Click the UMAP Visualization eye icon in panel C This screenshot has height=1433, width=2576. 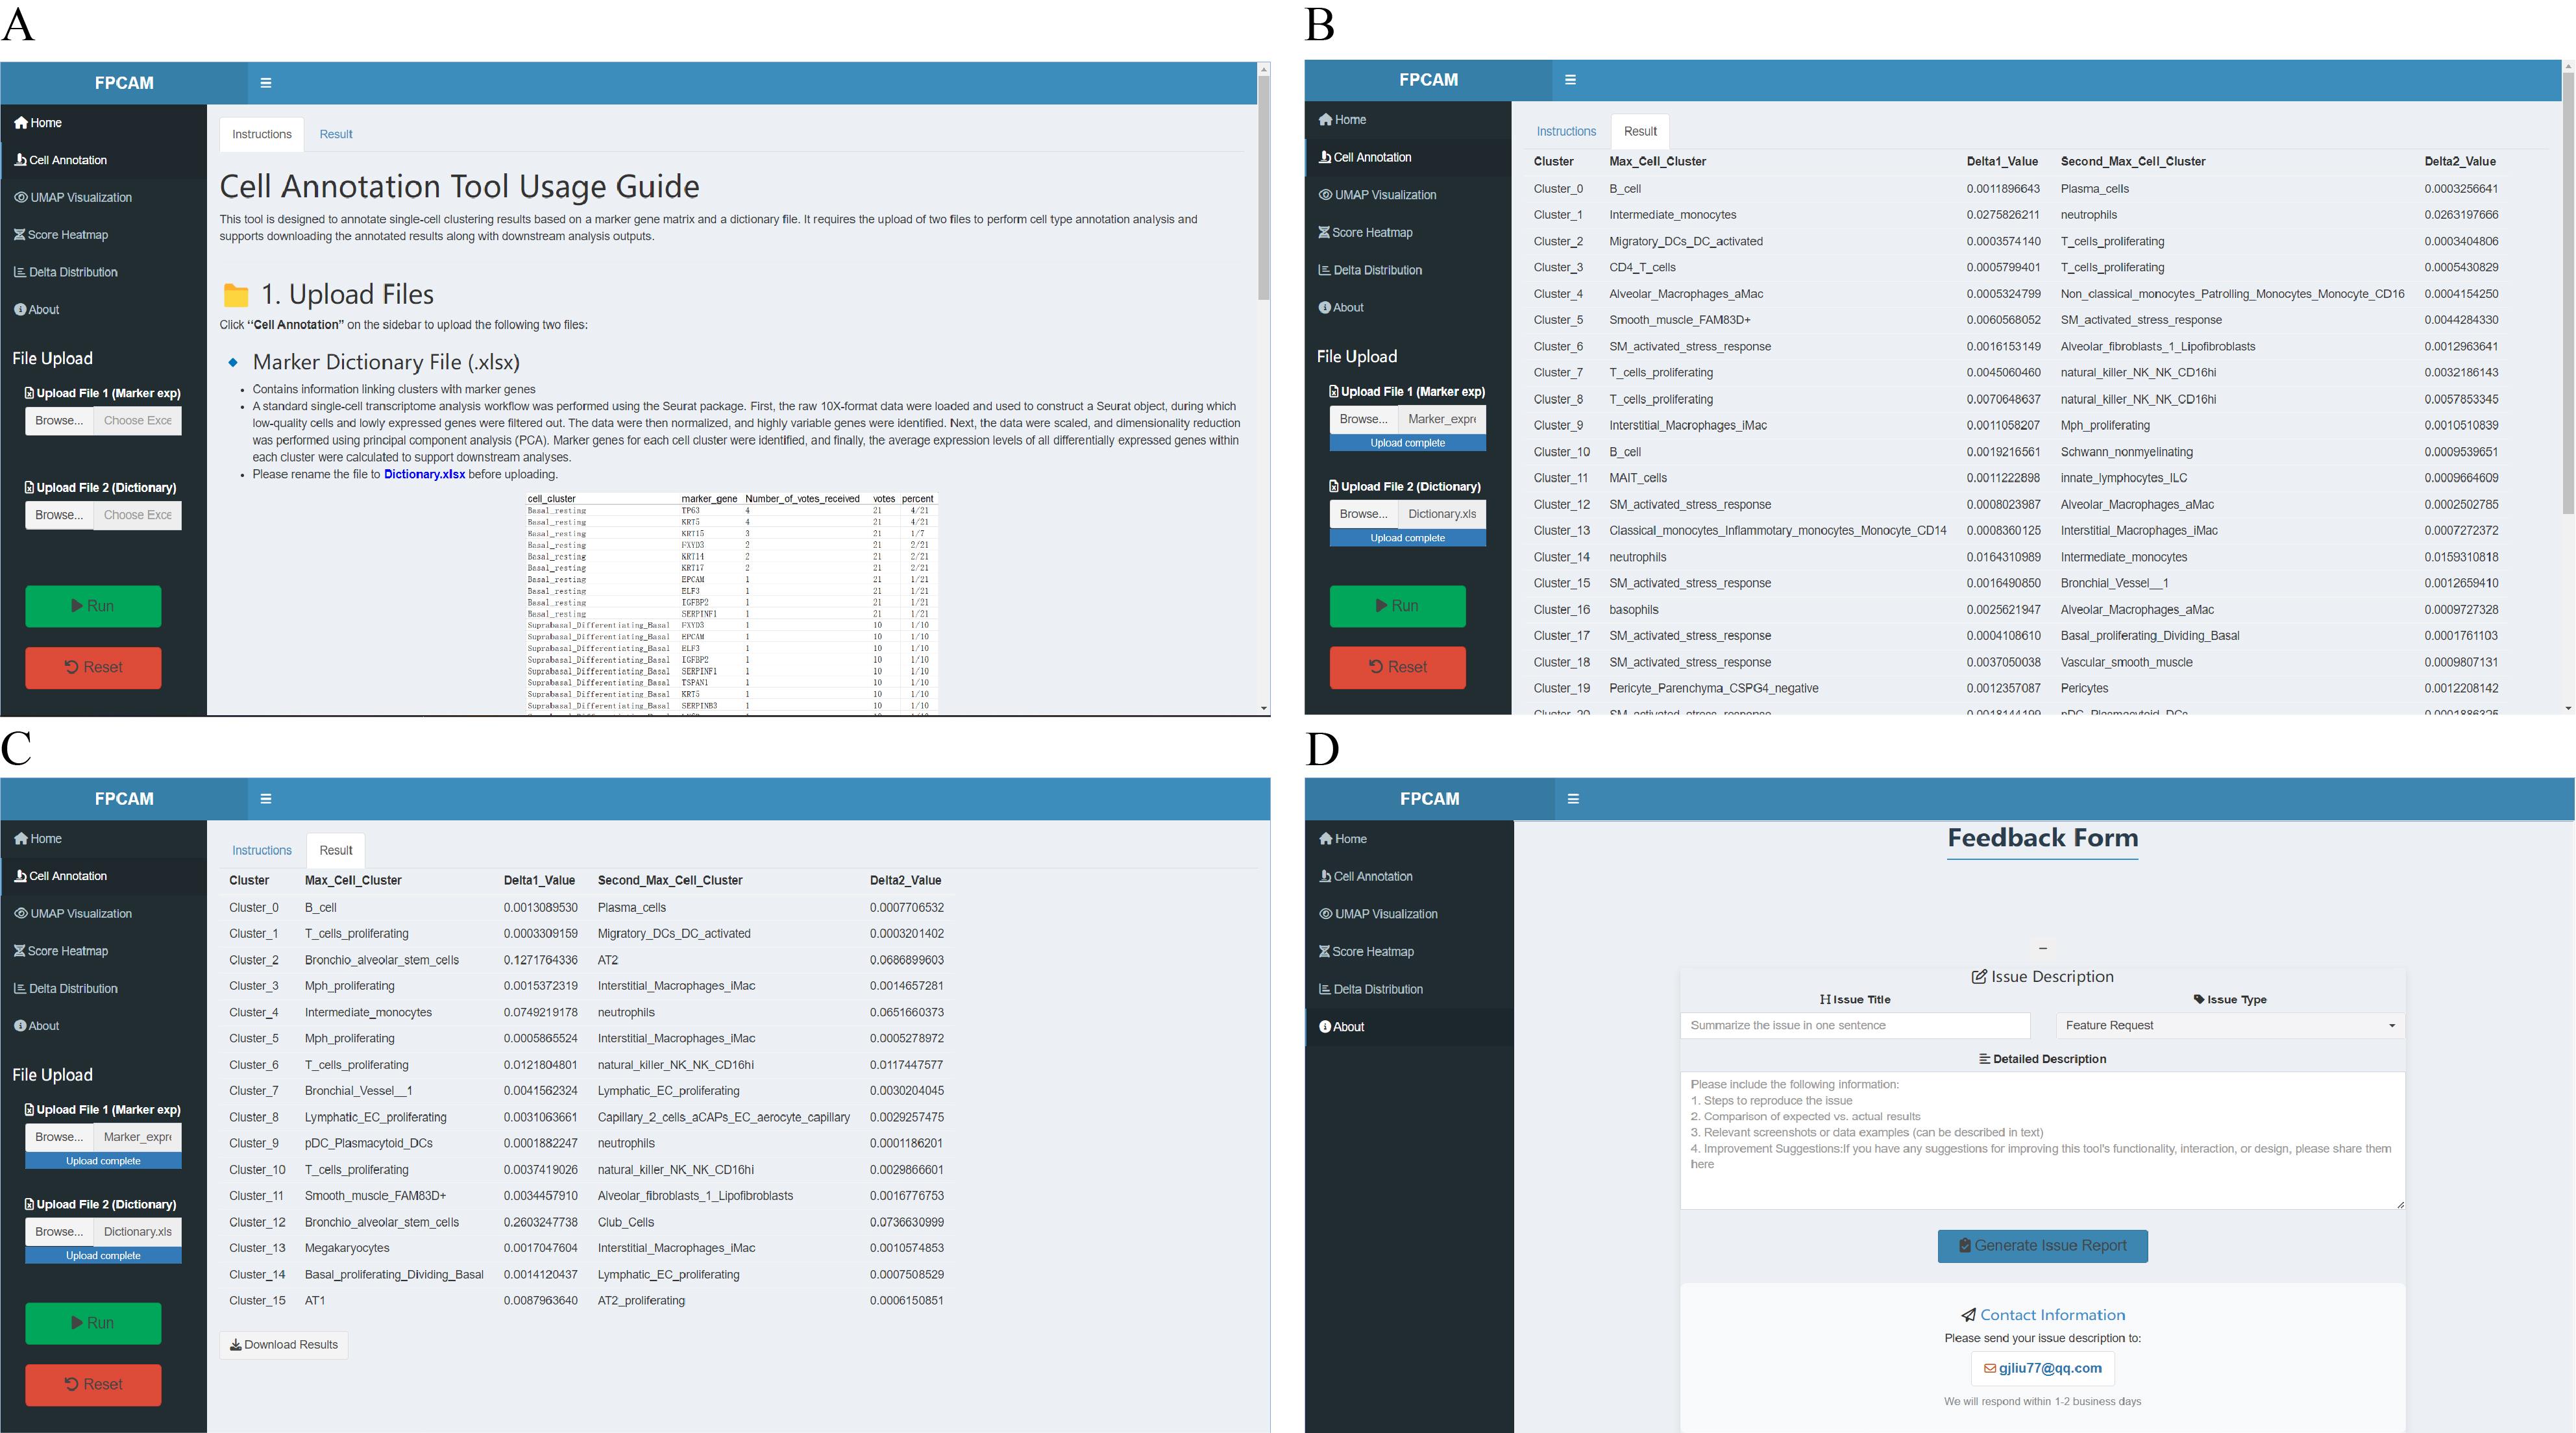20,914
